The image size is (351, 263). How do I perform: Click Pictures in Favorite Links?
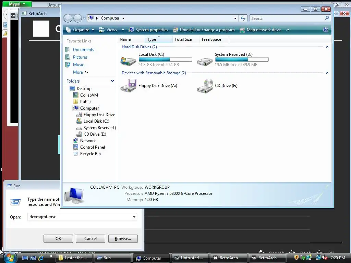(x=80, y=57)
